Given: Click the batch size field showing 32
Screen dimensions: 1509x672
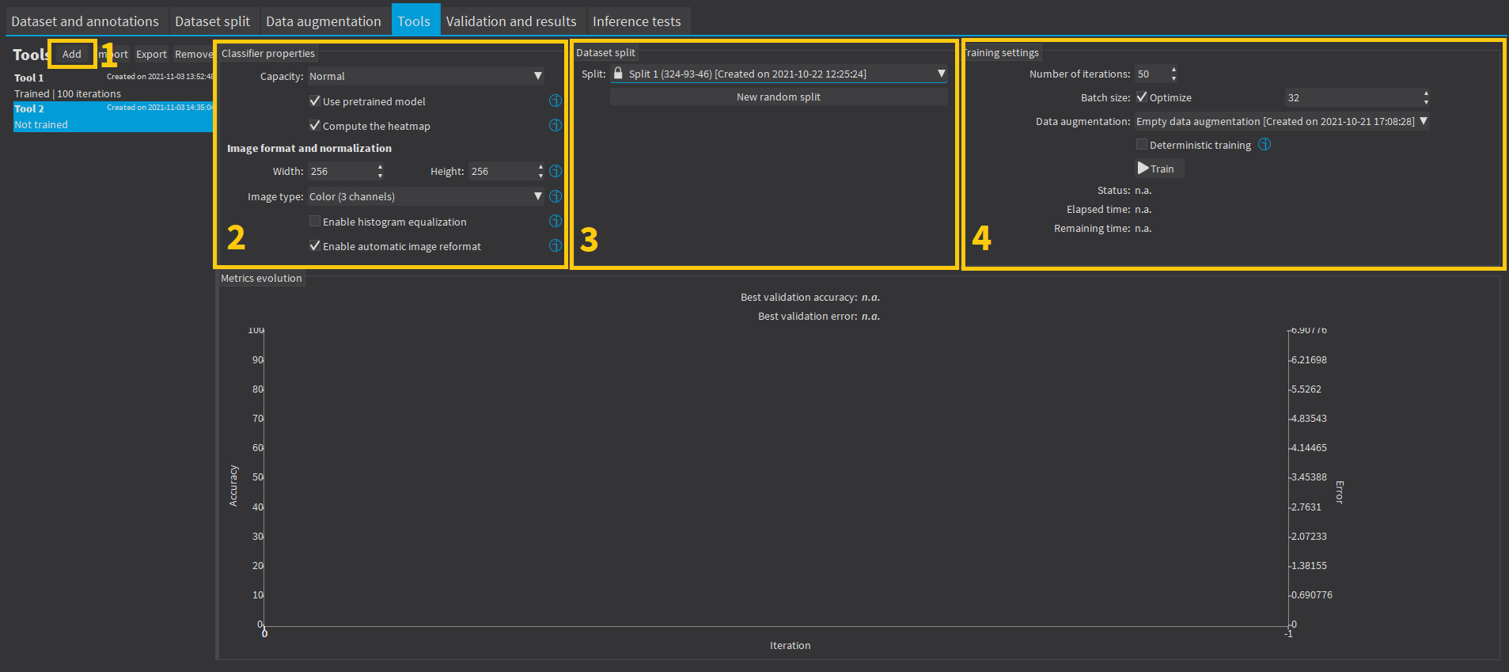Looking at the screenshot, I should [1358, 97].
